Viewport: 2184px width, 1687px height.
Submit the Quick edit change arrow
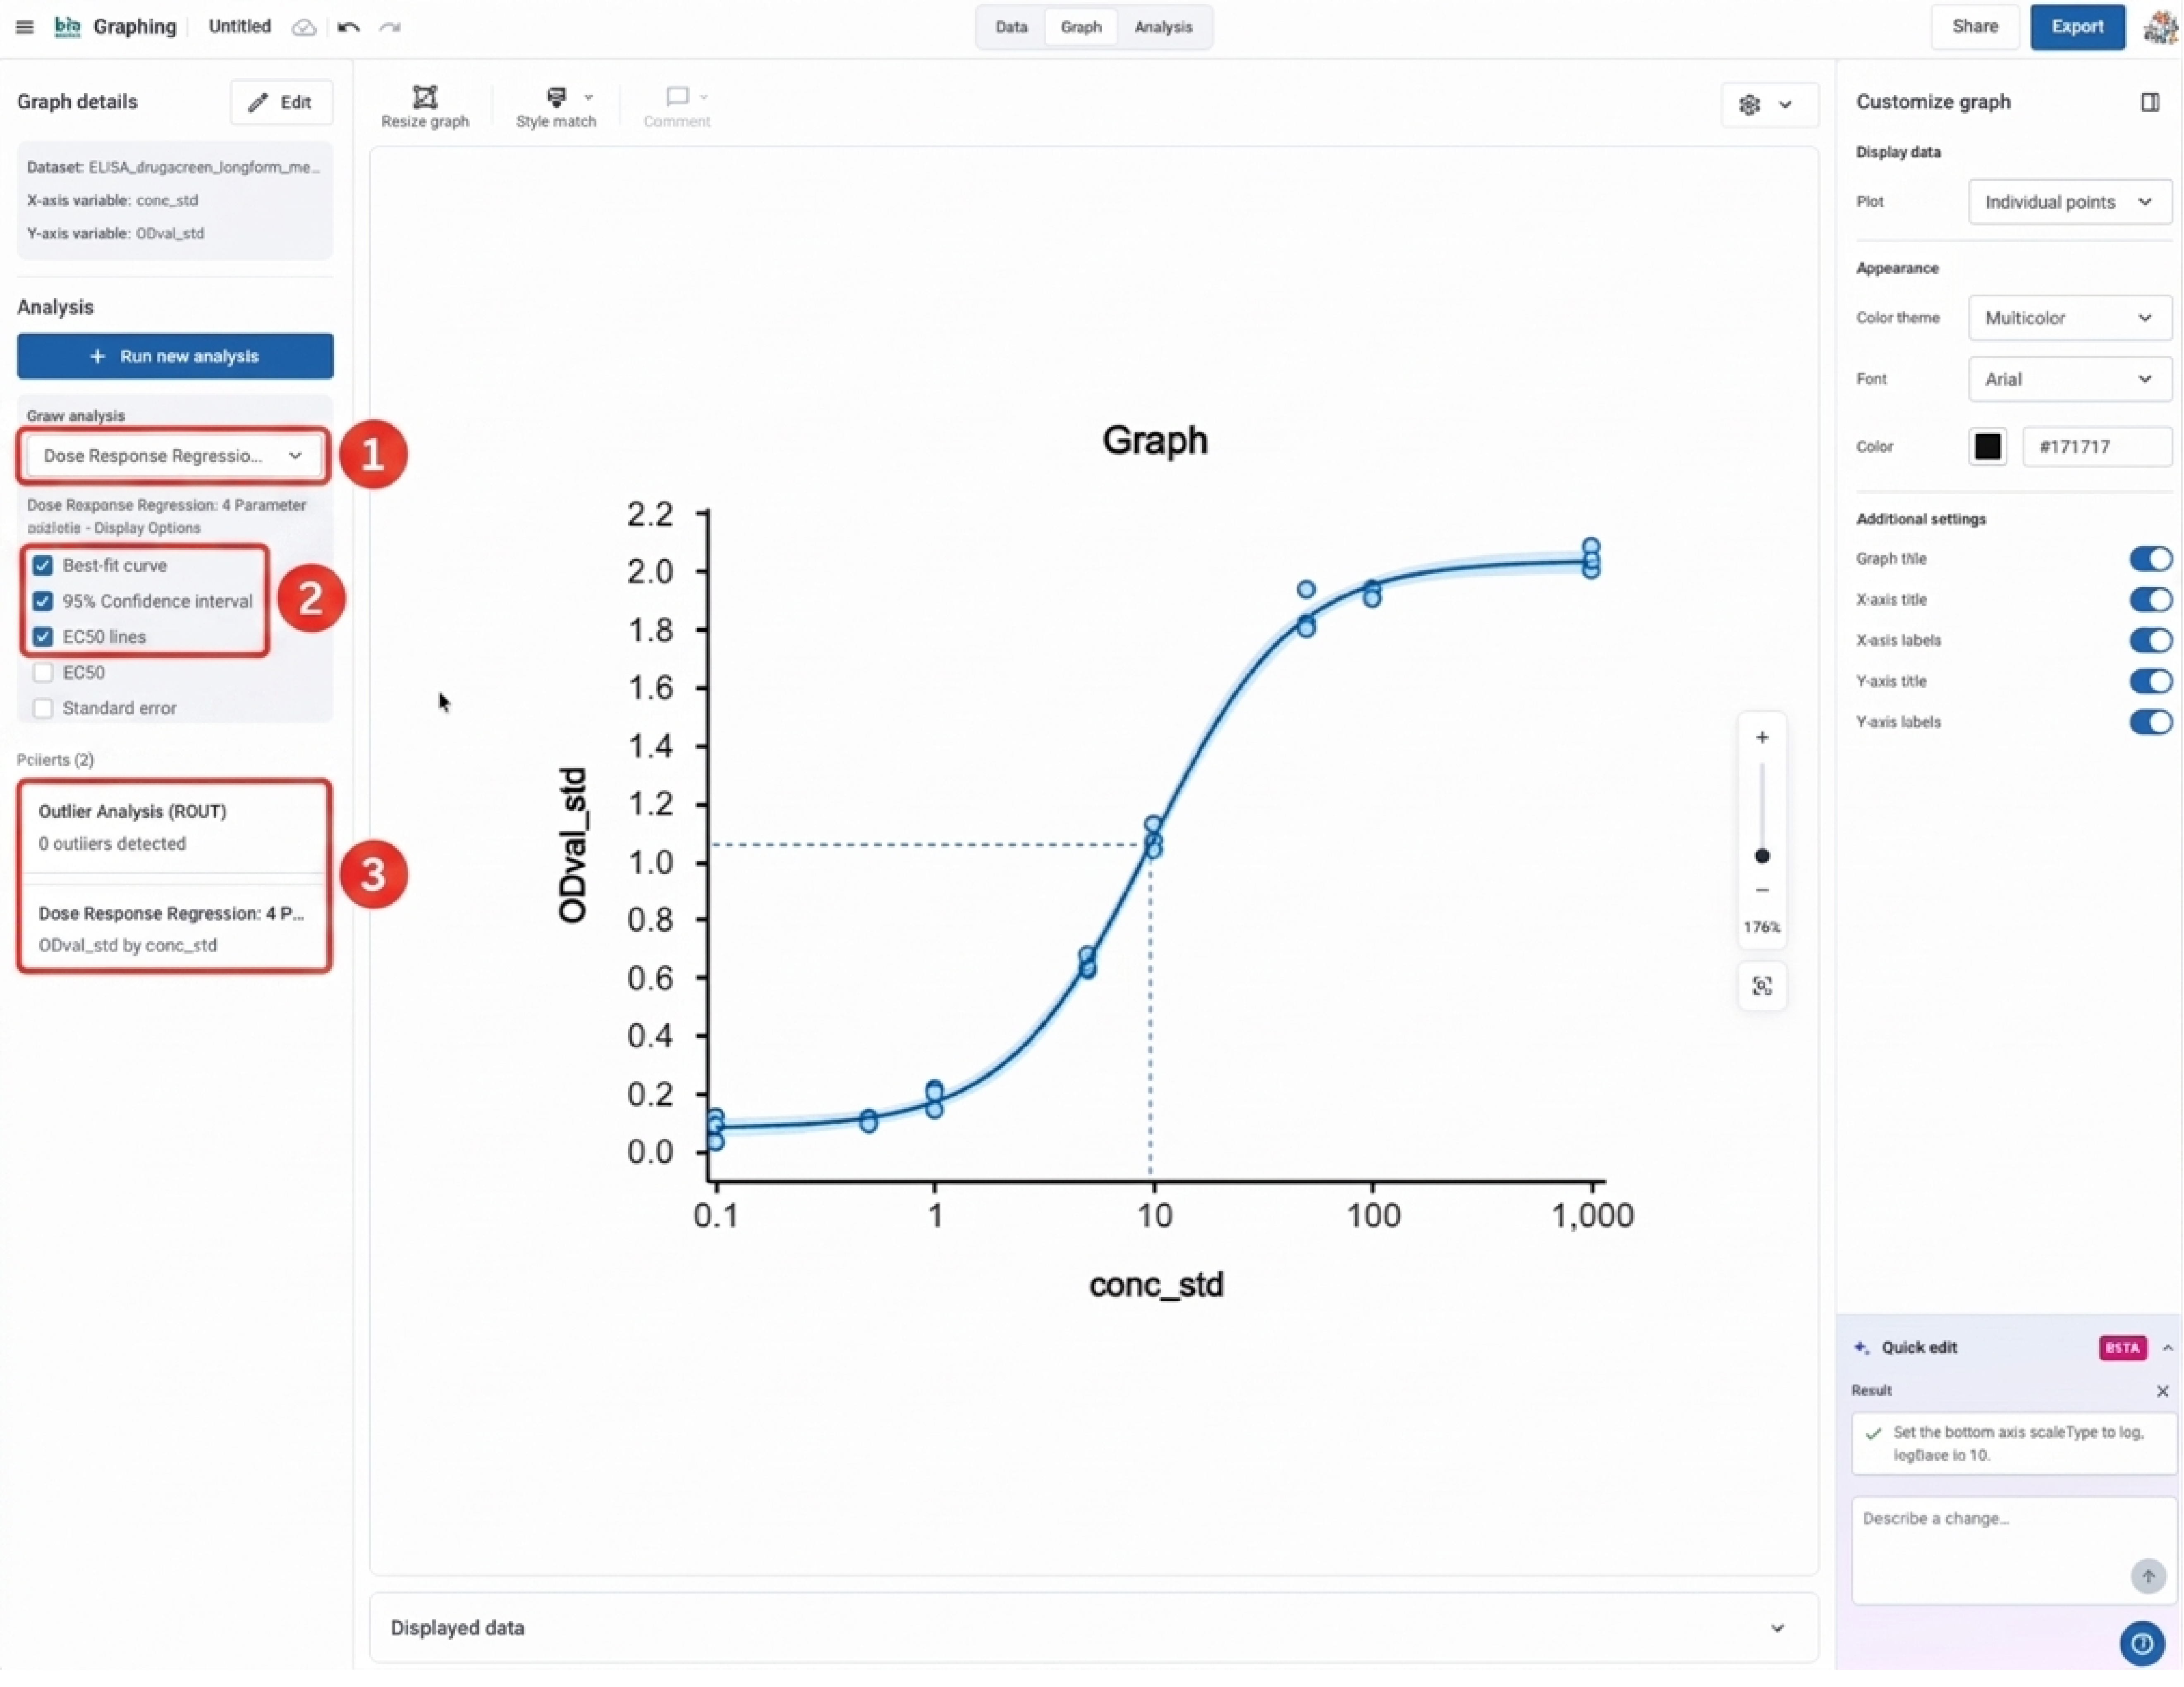[2149, 1577]
